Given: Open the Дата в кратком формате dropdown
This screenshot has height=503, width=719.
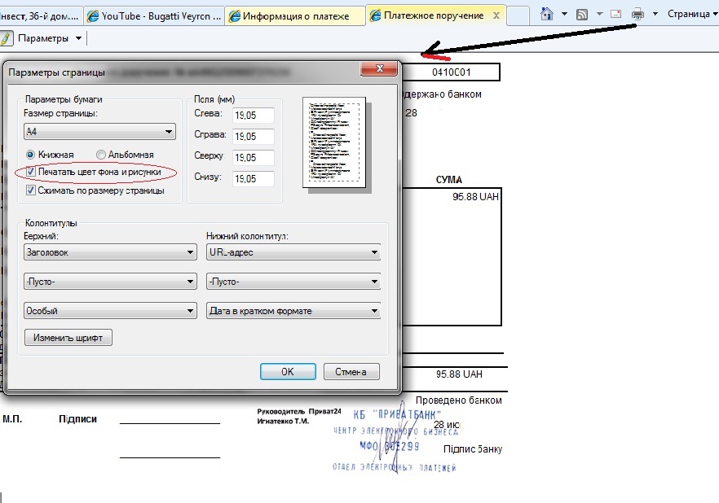Looking at the screenshot, I should (294, 311).
